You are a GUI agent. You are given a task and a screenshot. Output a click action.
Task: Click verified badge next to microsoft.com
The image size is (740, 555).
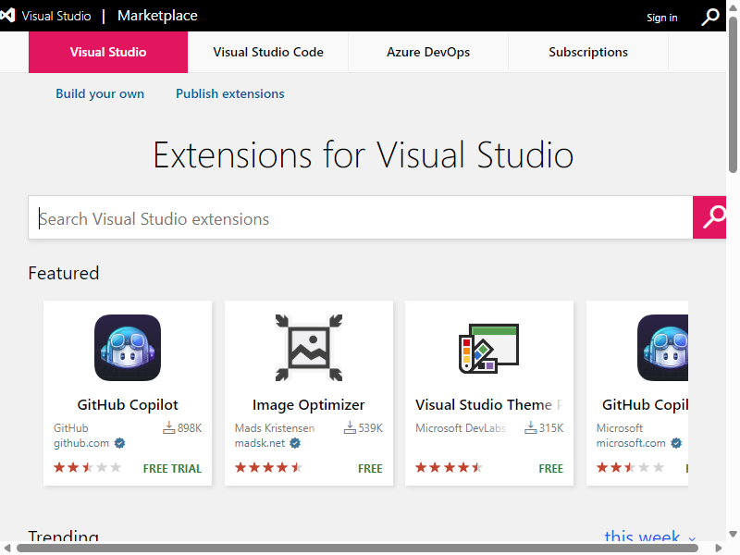[676, 443]
